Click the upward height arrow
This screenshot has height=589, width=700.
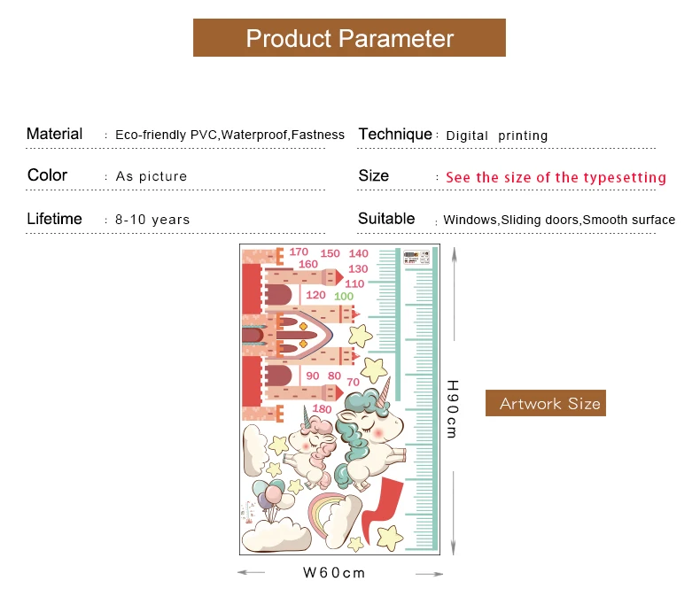click(x=454, y=293)
